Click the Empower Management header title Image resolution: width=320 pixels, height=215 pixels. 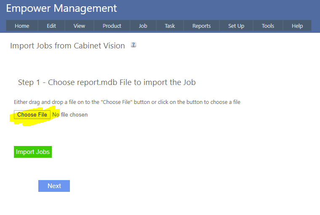click(61, 8)
